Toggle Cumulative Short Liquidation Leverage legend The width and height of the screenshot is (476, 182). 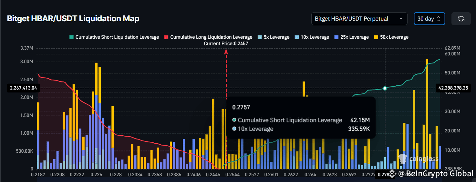click(x=114, y=37)
